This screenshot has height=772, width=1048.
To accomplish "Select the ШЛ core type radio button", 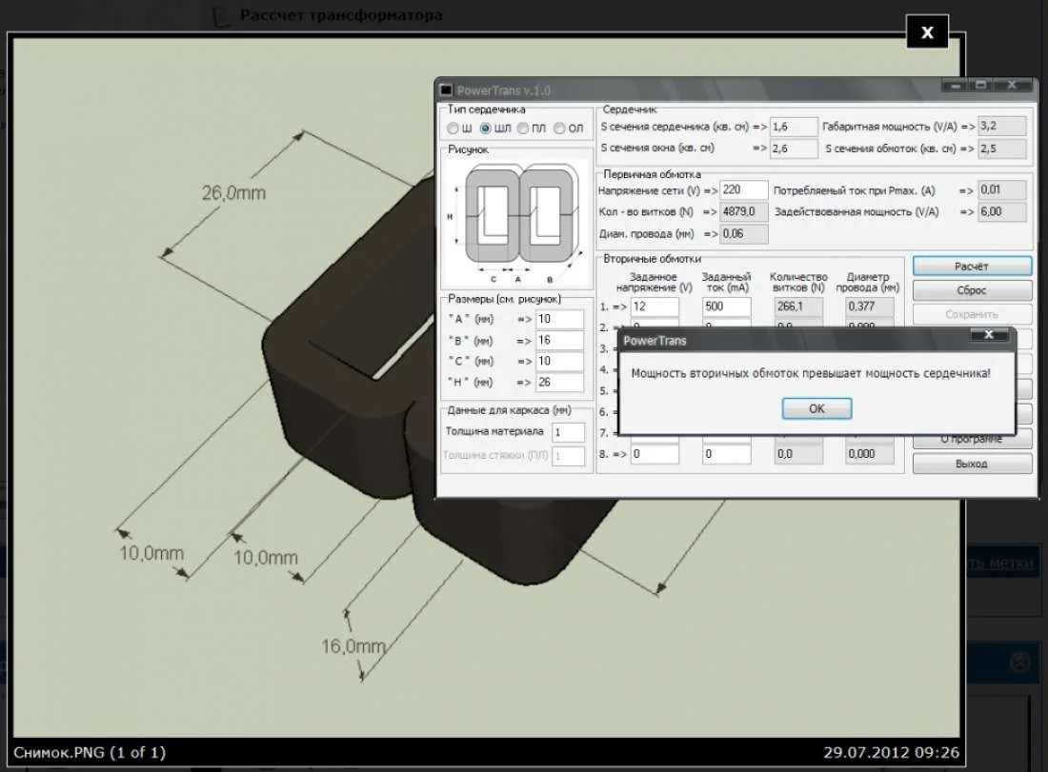I will point(485,129).
